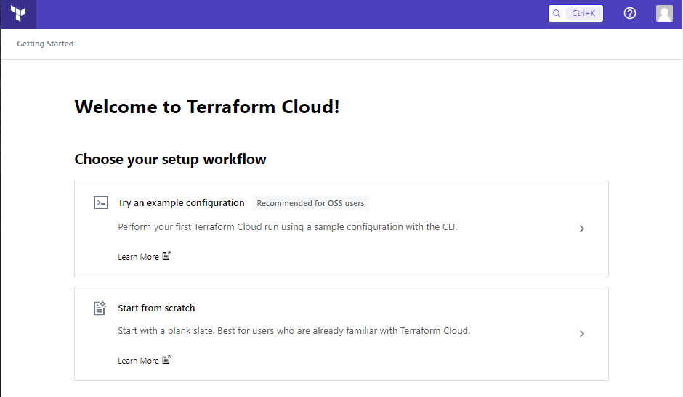The height and width of the screenshot is (397, 683).
Task: Click the terminal icon beside example configuration
Action: [101, 202]
